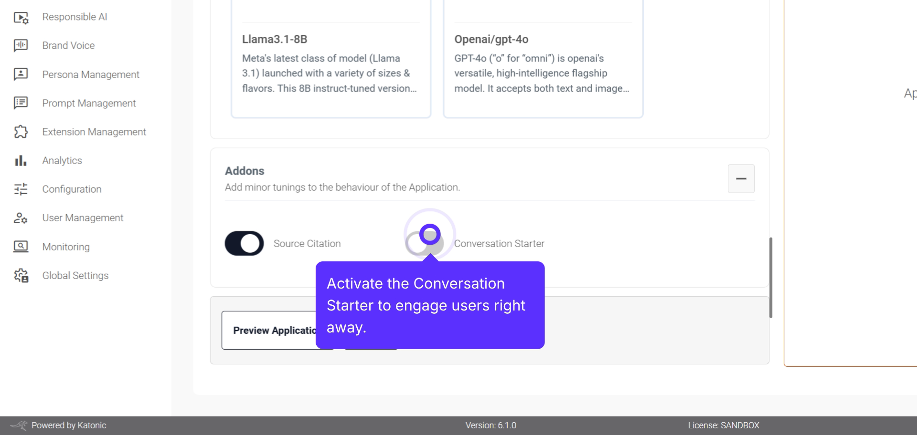The width and height of the screenshot is (917, 435).
Task: Disable the Source Citation toggle
Action: (x=244, y=244)
